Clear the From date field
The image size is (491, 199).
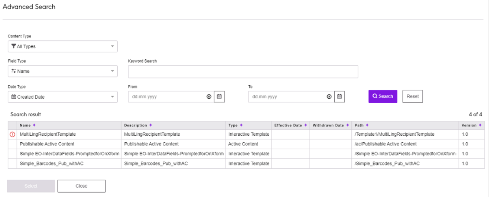click(209, 97)
